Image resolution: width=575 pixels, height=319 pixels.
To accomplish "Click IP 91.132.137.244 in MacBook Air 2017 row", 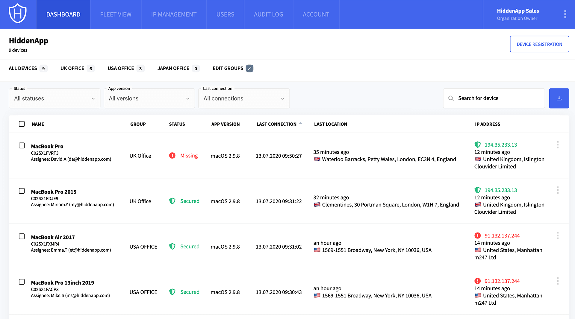I will click(x=502, y=236).
